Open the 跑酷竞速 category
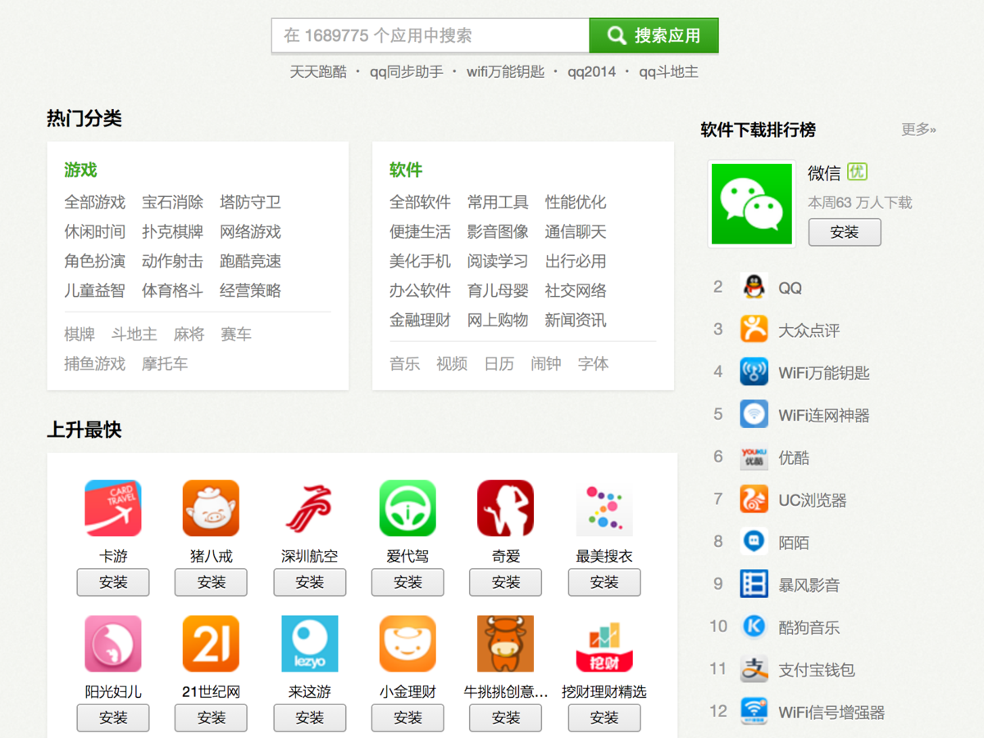The image size is (984, 738). (x=250, y=261)
